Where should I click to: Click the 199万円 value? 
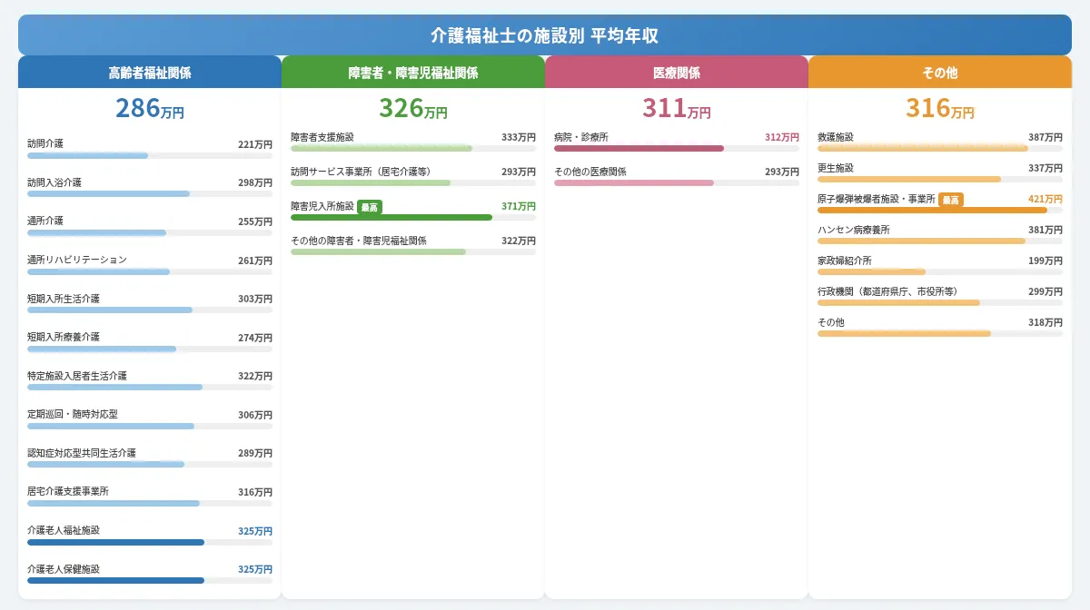pyautogui.click(x=1045, y=261)
